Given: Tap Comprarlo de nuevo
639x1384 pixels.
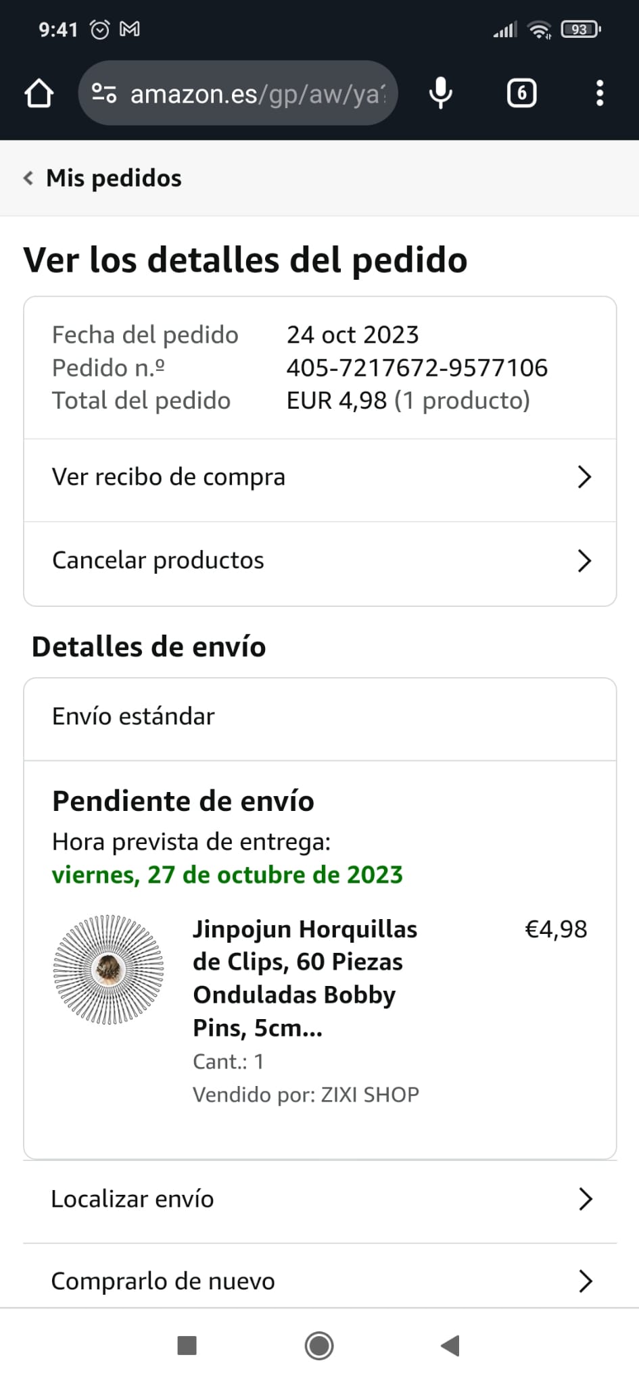Looking at the screenshot, I should (x=163, y=1281).
